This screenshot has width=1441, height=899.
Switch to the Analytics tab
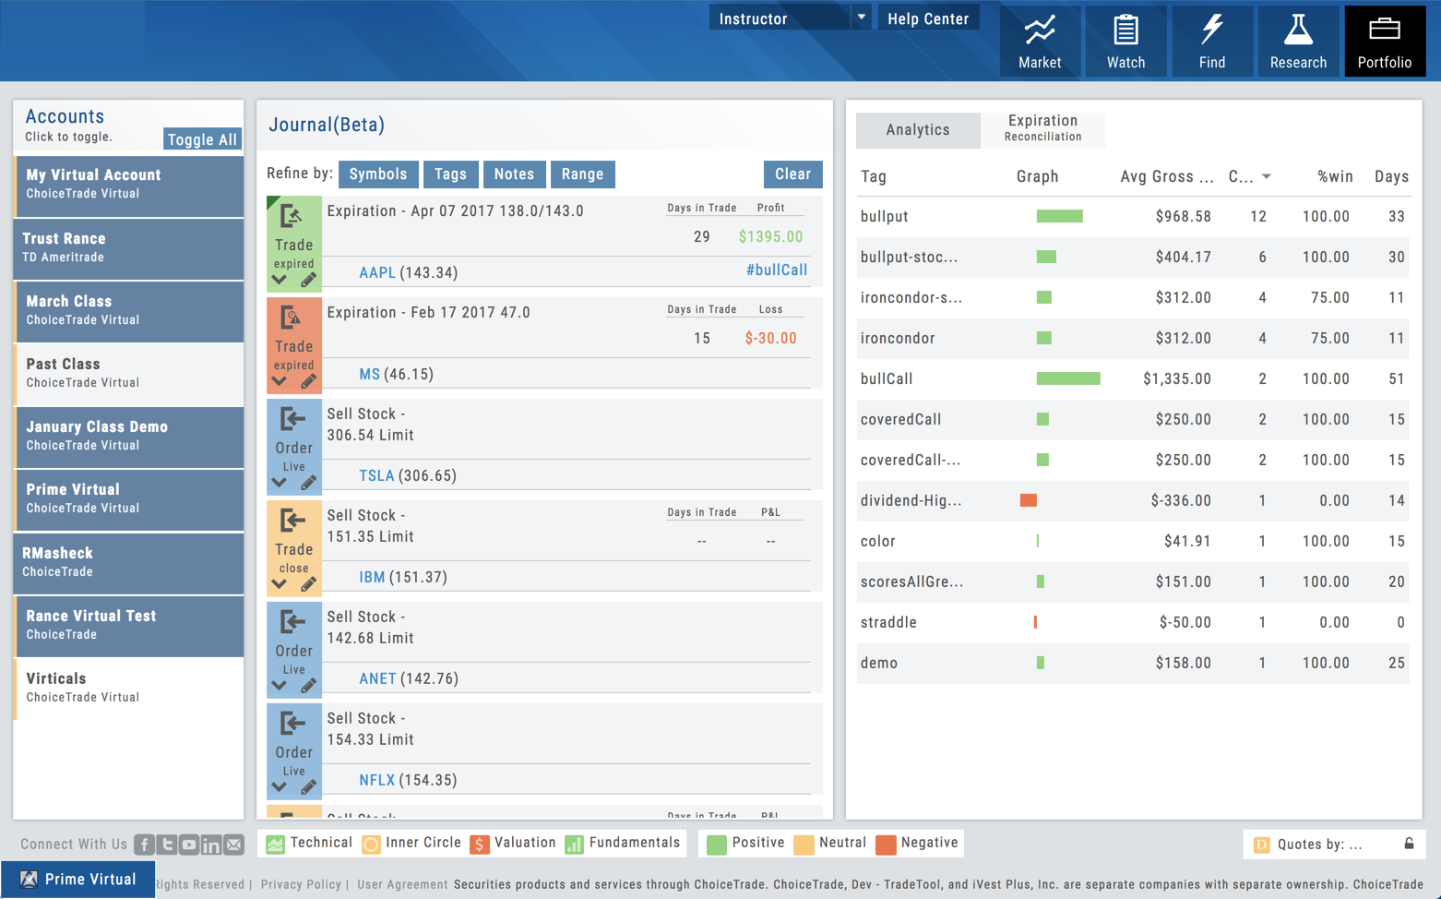coord(918,130)
